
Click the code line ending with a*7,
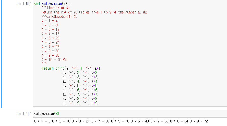tap(81, 94)
